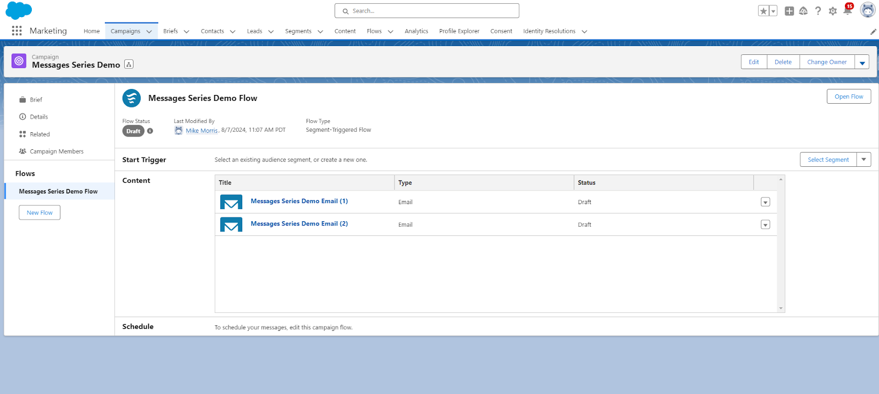Image resolution: width=879 pixels, height=394 pixels.
Task: Open the Consent tab
Action: (x=501, y=31)
